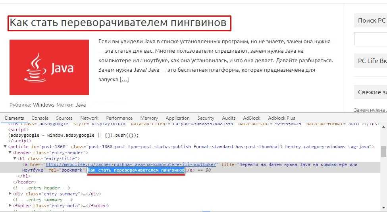387x212 pixels.
Task: Collapse the header entry-header node
Action: point(10,153)
